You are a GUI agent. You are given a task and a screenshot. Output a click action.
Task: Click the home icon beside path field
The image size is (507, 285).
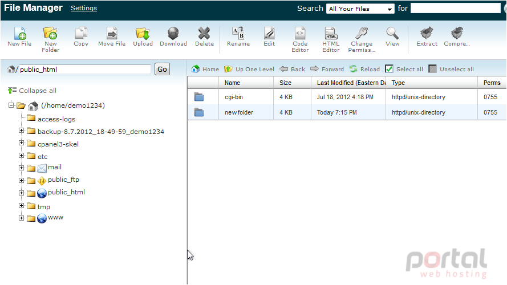11,69
